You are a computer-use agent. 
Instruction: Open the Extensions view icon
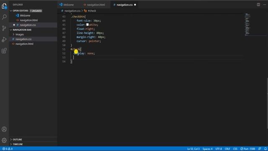tap(4, 51)
